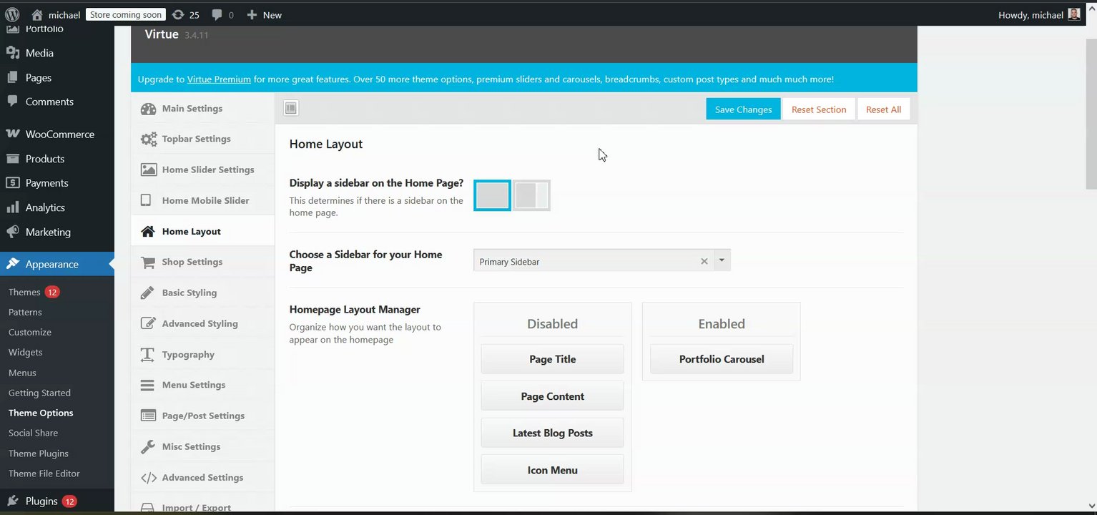Click the Main Settings dashboard gauge icon
Image resolution: width=1097 pixels, height=515 pixels.
coord(148,109)
